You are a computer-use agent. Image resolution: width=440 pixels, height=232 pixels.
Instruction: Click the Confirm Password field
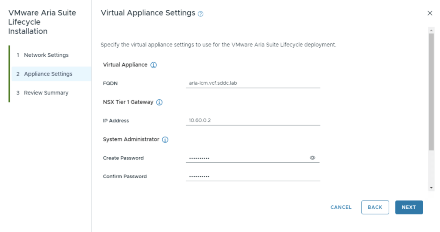tap(253, 177)
